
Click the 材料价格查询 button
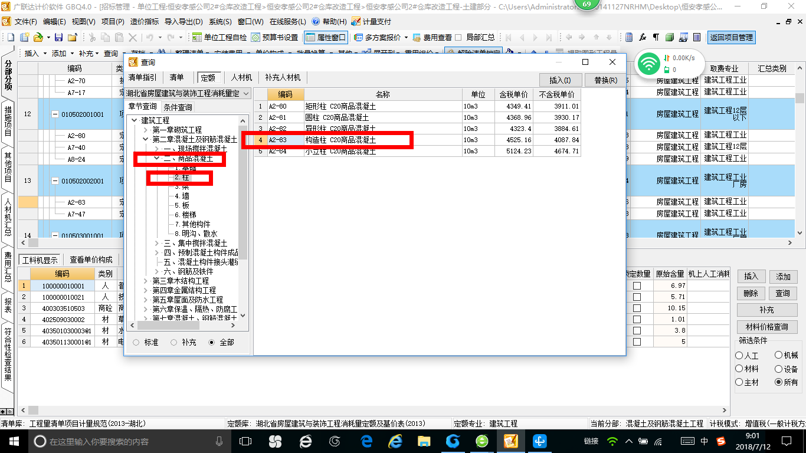[766, 327]
